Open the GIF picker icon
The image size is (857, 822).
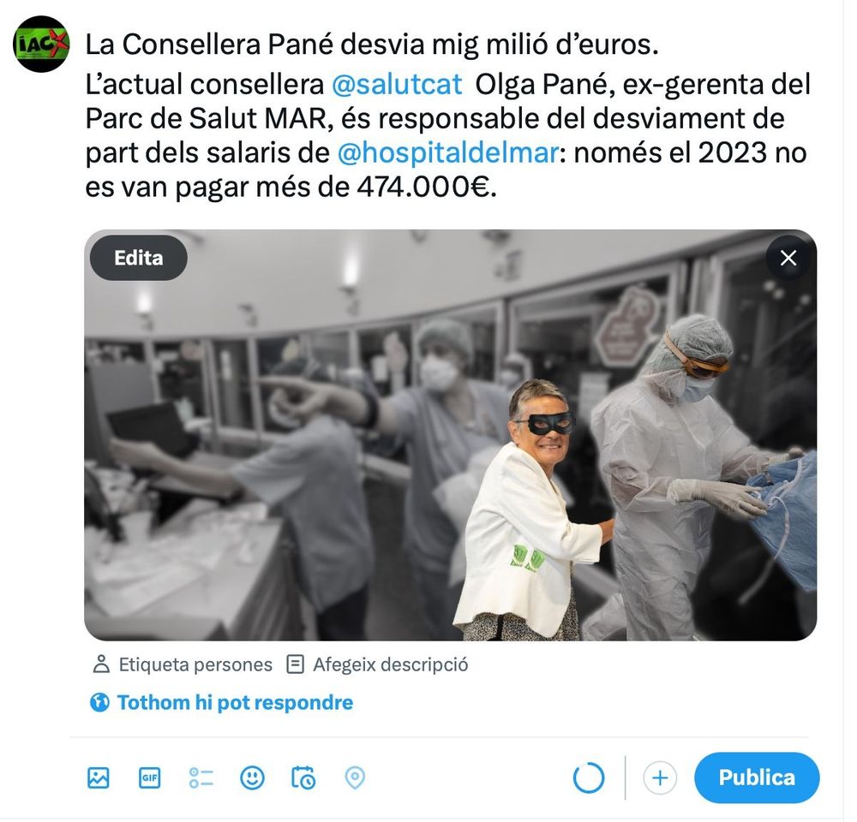(x=149, y=777)
